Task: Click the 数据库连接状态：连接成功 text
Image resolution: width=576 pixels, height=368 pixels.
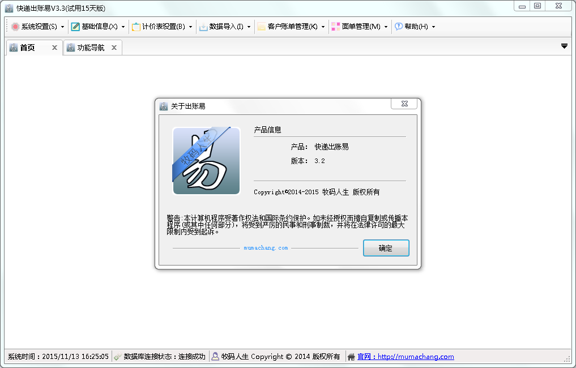Action: pos(165,356)
